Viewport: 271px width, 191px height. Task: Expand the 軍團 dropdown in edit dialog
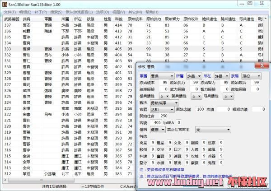172,76
